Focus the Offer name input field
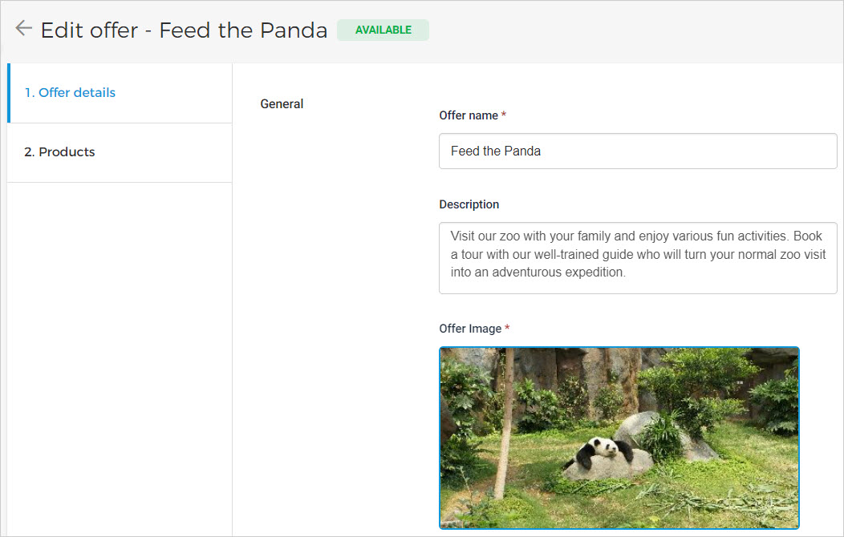This screenshot has height=537, width=844. tap(638, 151)
